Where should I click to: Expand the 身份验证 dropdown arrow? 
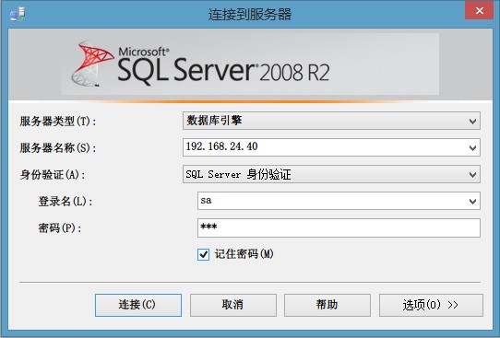coord(472,174)
